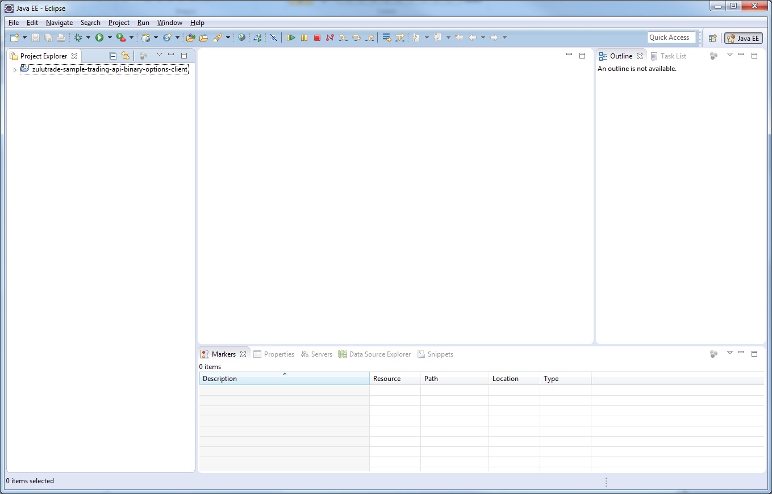The image size is (772, 494).
Task: Expand the zulutrade-sample-trading-api project tree node
Action: (x=15, y=70)
